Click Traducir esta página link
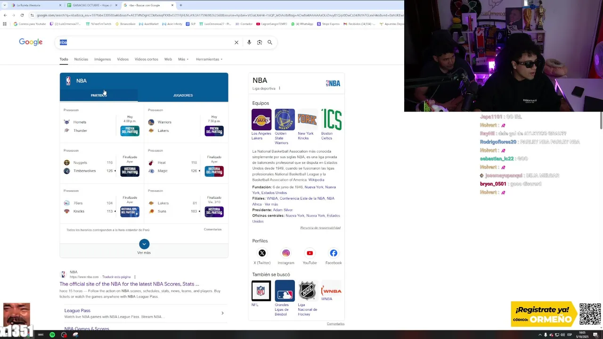Viewport: 603px width, 339px height. [x=116, y=277]
